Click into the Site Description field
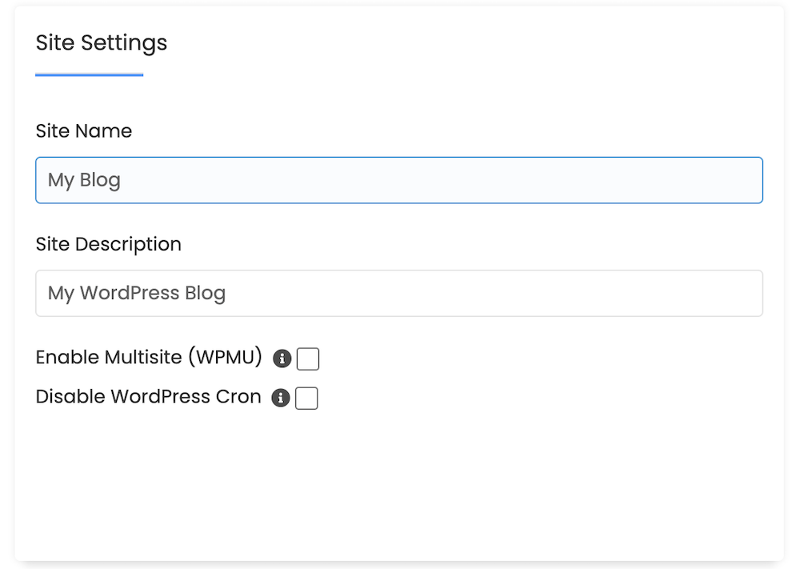800x569 pixels. 399,294
